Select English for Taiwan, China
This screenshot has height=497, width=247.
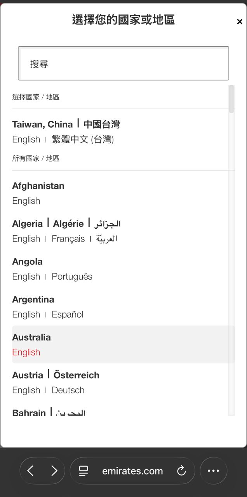click(26, 139)
